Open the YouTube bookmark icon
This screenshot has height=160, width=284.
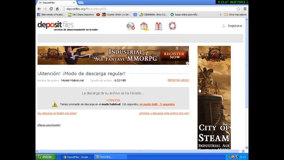98,15
